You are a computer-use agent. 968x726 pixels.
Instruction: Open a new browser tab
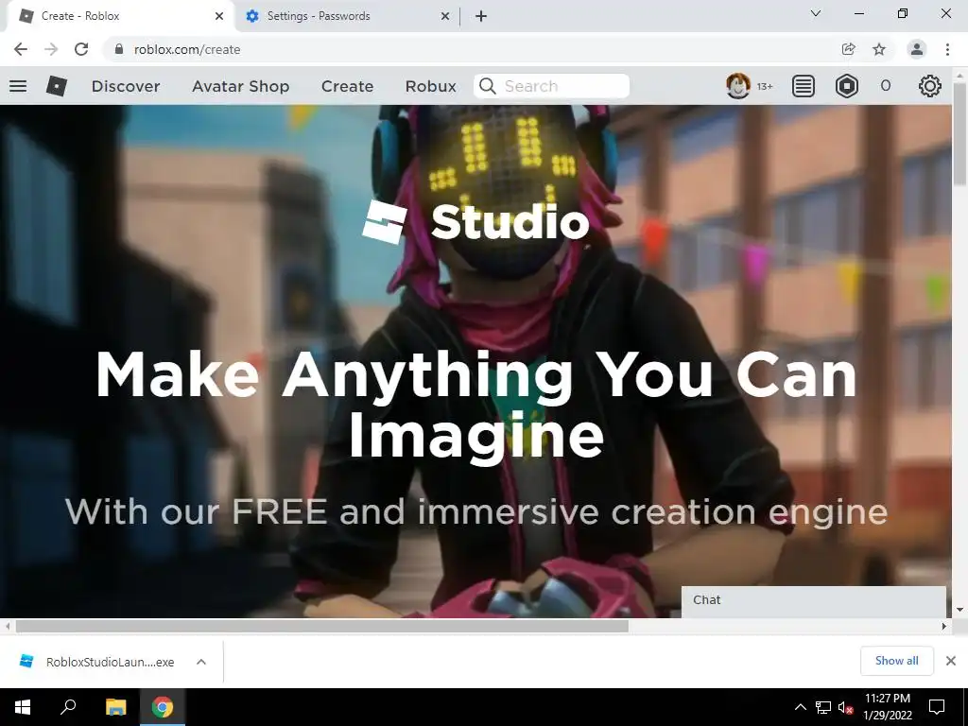[x=481, y=16]
